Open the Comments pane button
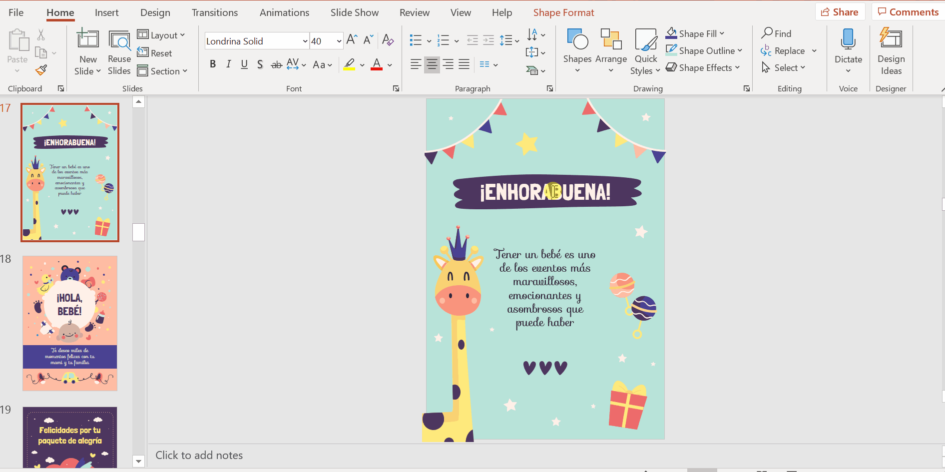The image size is (945, 472). (x=908, y=12)
